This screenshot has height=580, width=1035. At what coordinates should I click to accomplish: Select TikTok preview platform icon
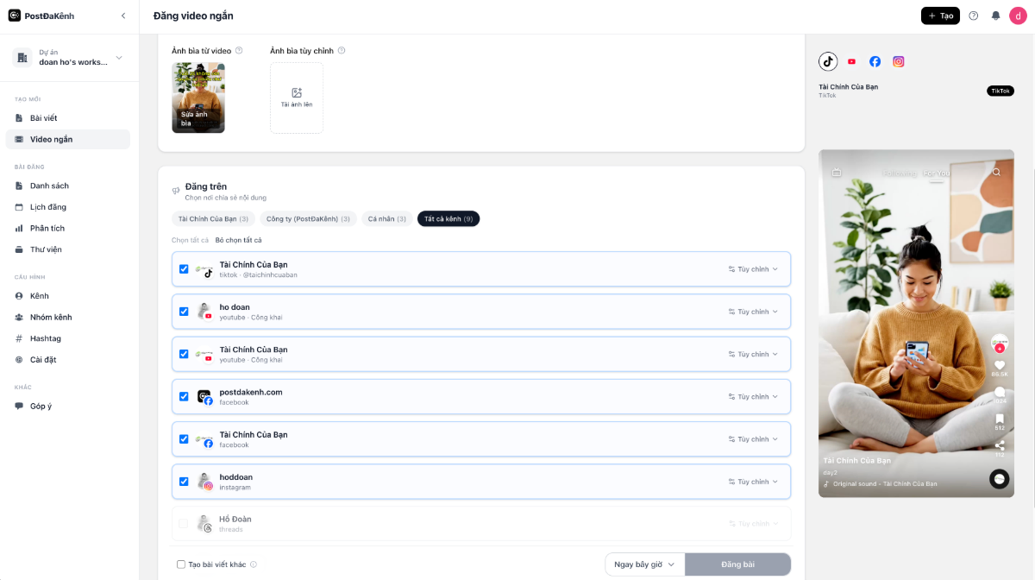[x=828, y=61]
